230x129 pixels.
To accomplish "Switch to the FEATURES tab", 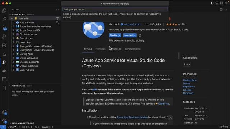I will (x=101, y=49).
